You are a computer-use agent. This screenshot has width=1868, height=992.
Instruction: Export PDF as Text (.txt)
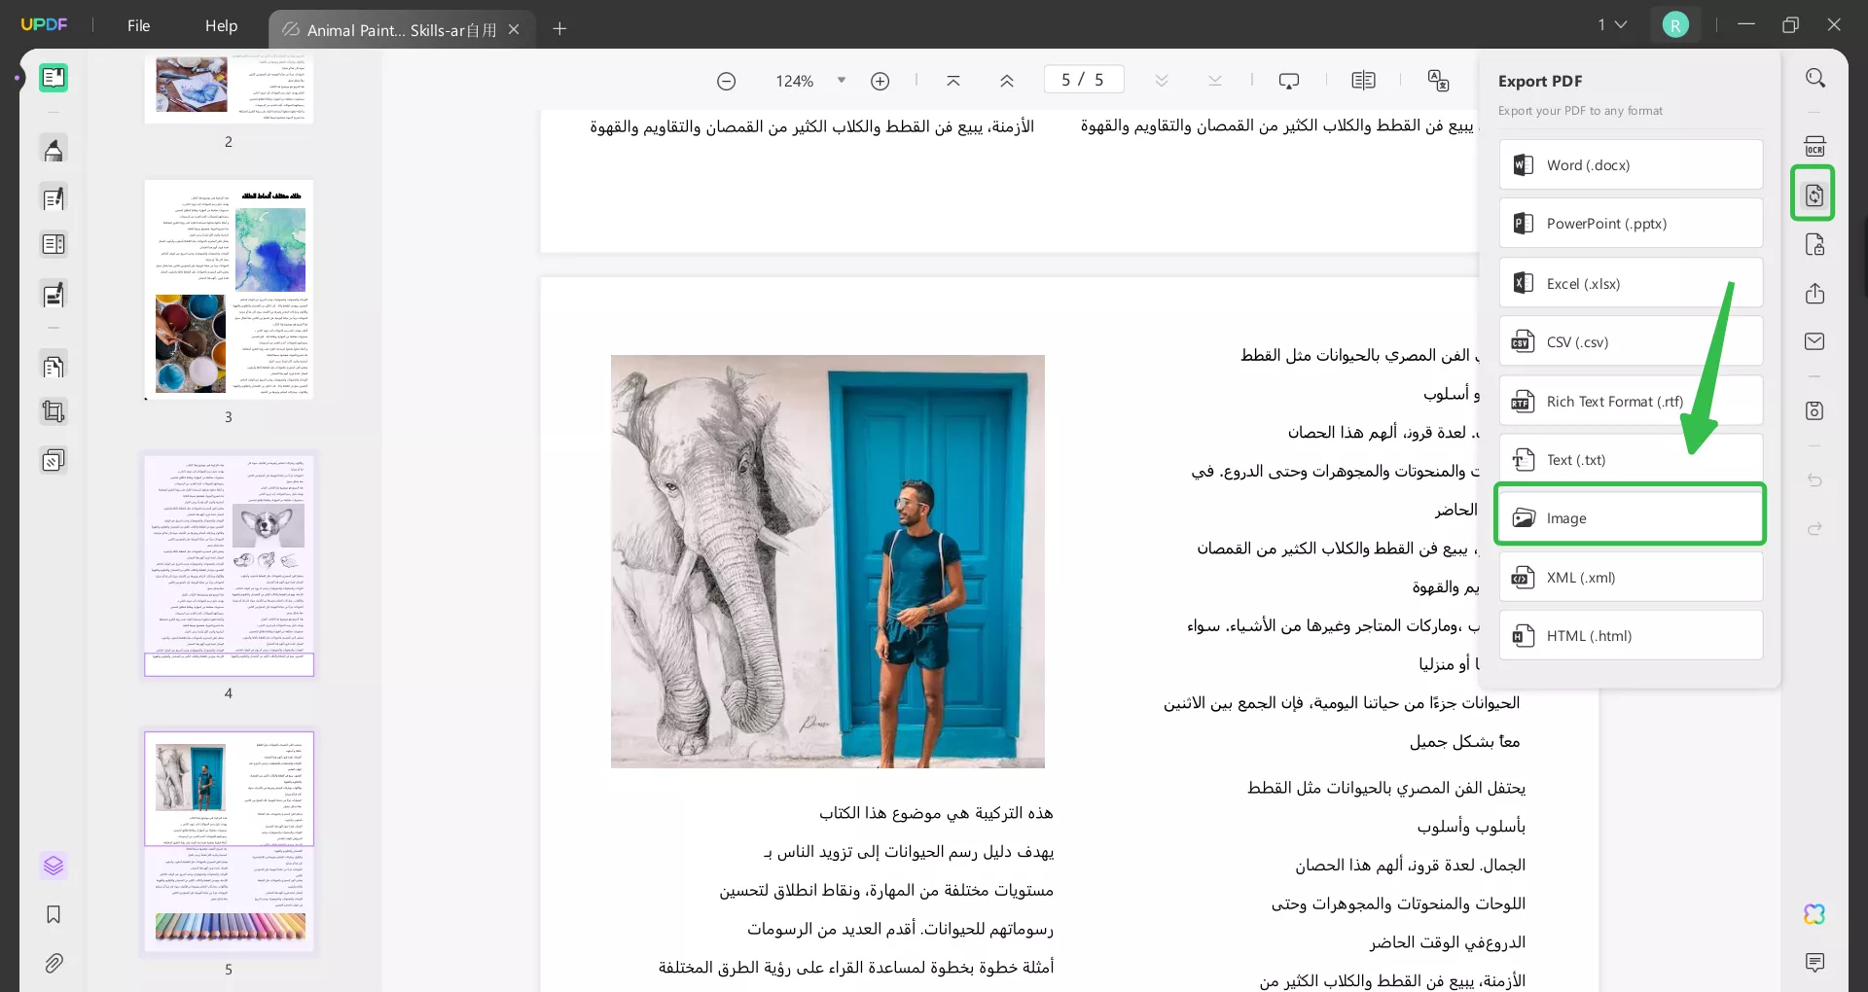1631,460
